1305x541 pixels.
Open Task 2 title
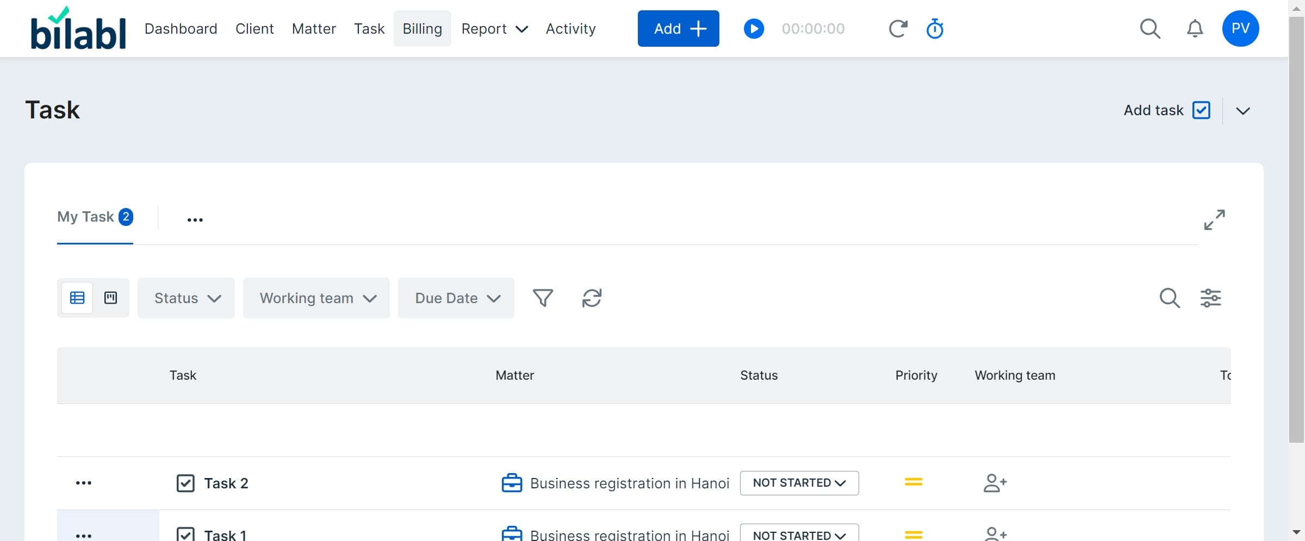226,483
